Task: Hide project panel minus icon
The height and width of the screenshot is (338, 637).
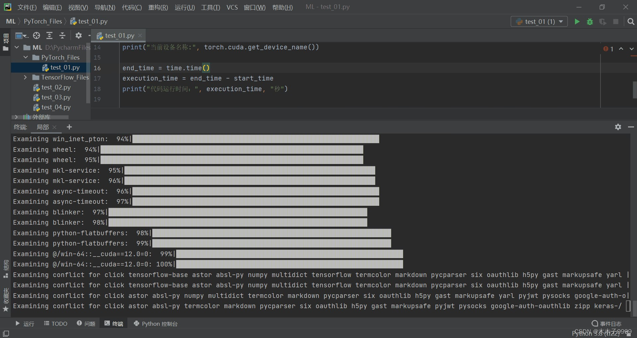Action: pos(89,35)
